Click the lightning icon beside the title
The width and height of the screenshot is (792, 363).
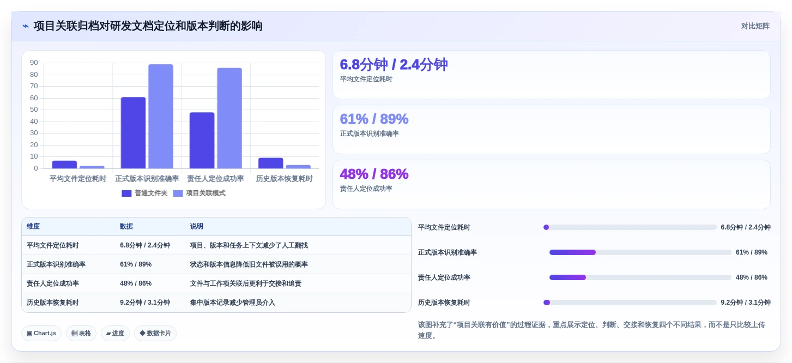26,26
